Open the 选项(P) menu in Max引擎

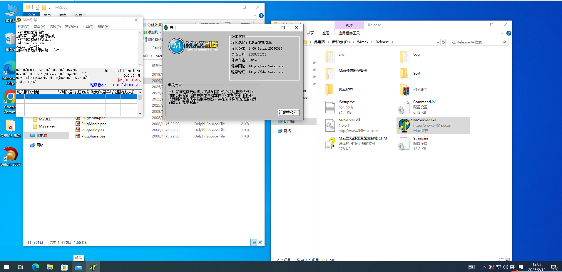tap(55, 27)
